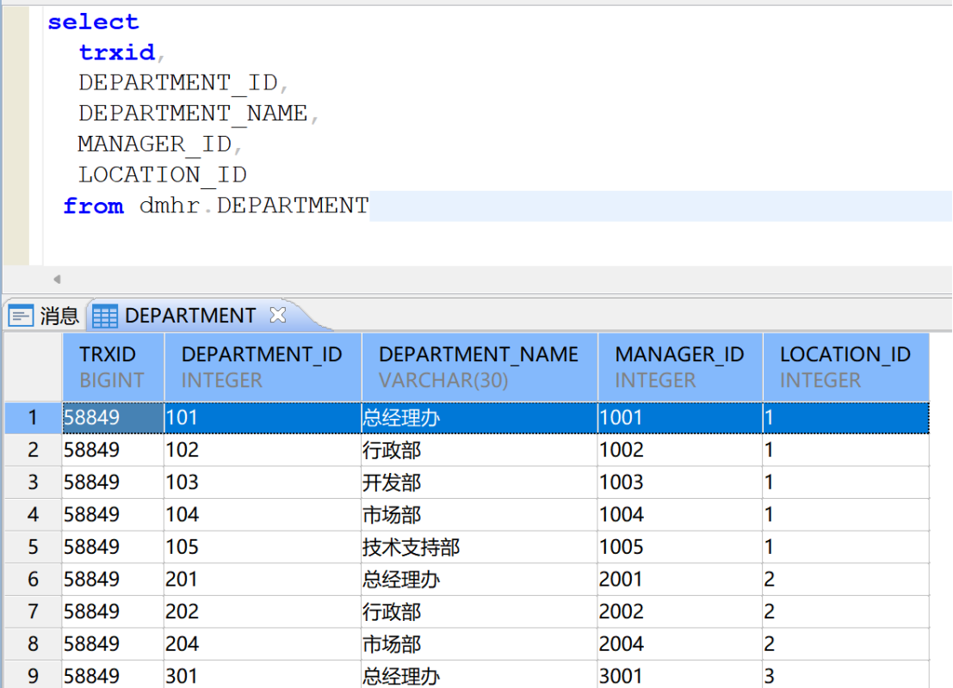Click cell with DEPARTMENT_ID 102

[263, 450]
